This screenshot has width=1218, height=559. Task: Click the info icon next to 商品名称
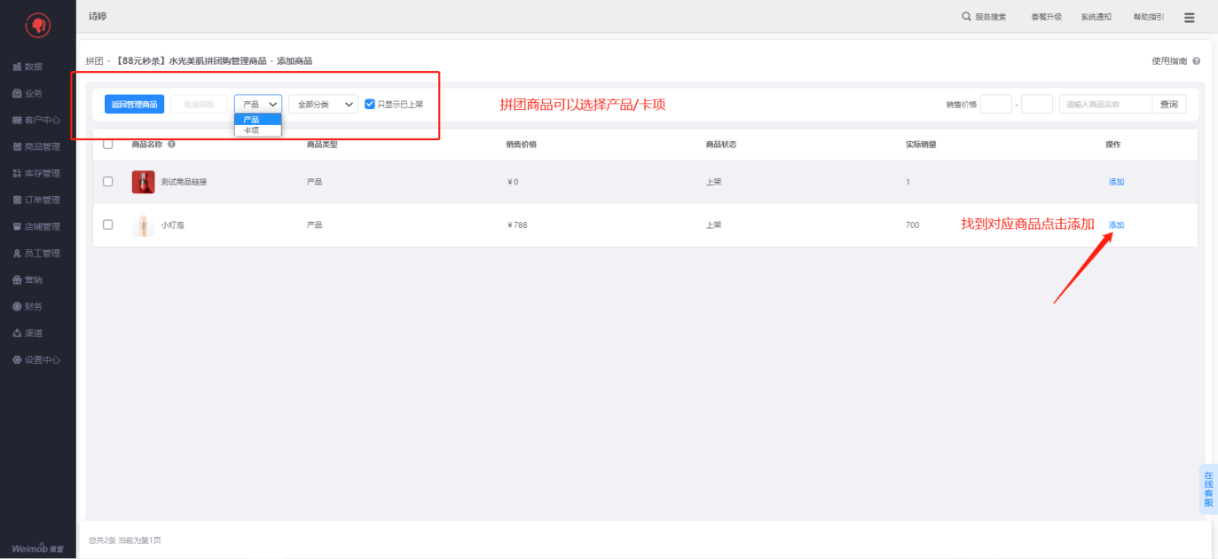point(171,144)
